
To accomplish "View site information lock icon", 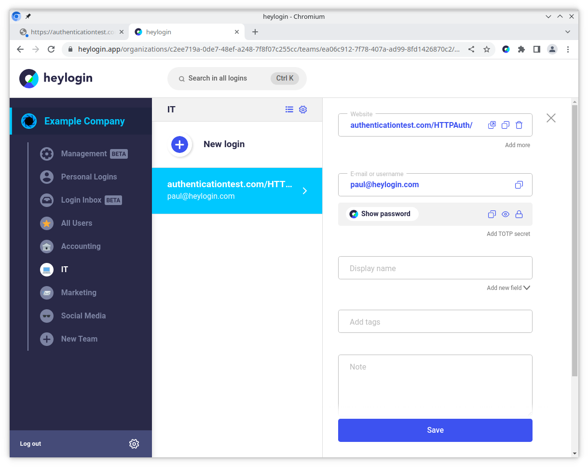I will 70,49.
